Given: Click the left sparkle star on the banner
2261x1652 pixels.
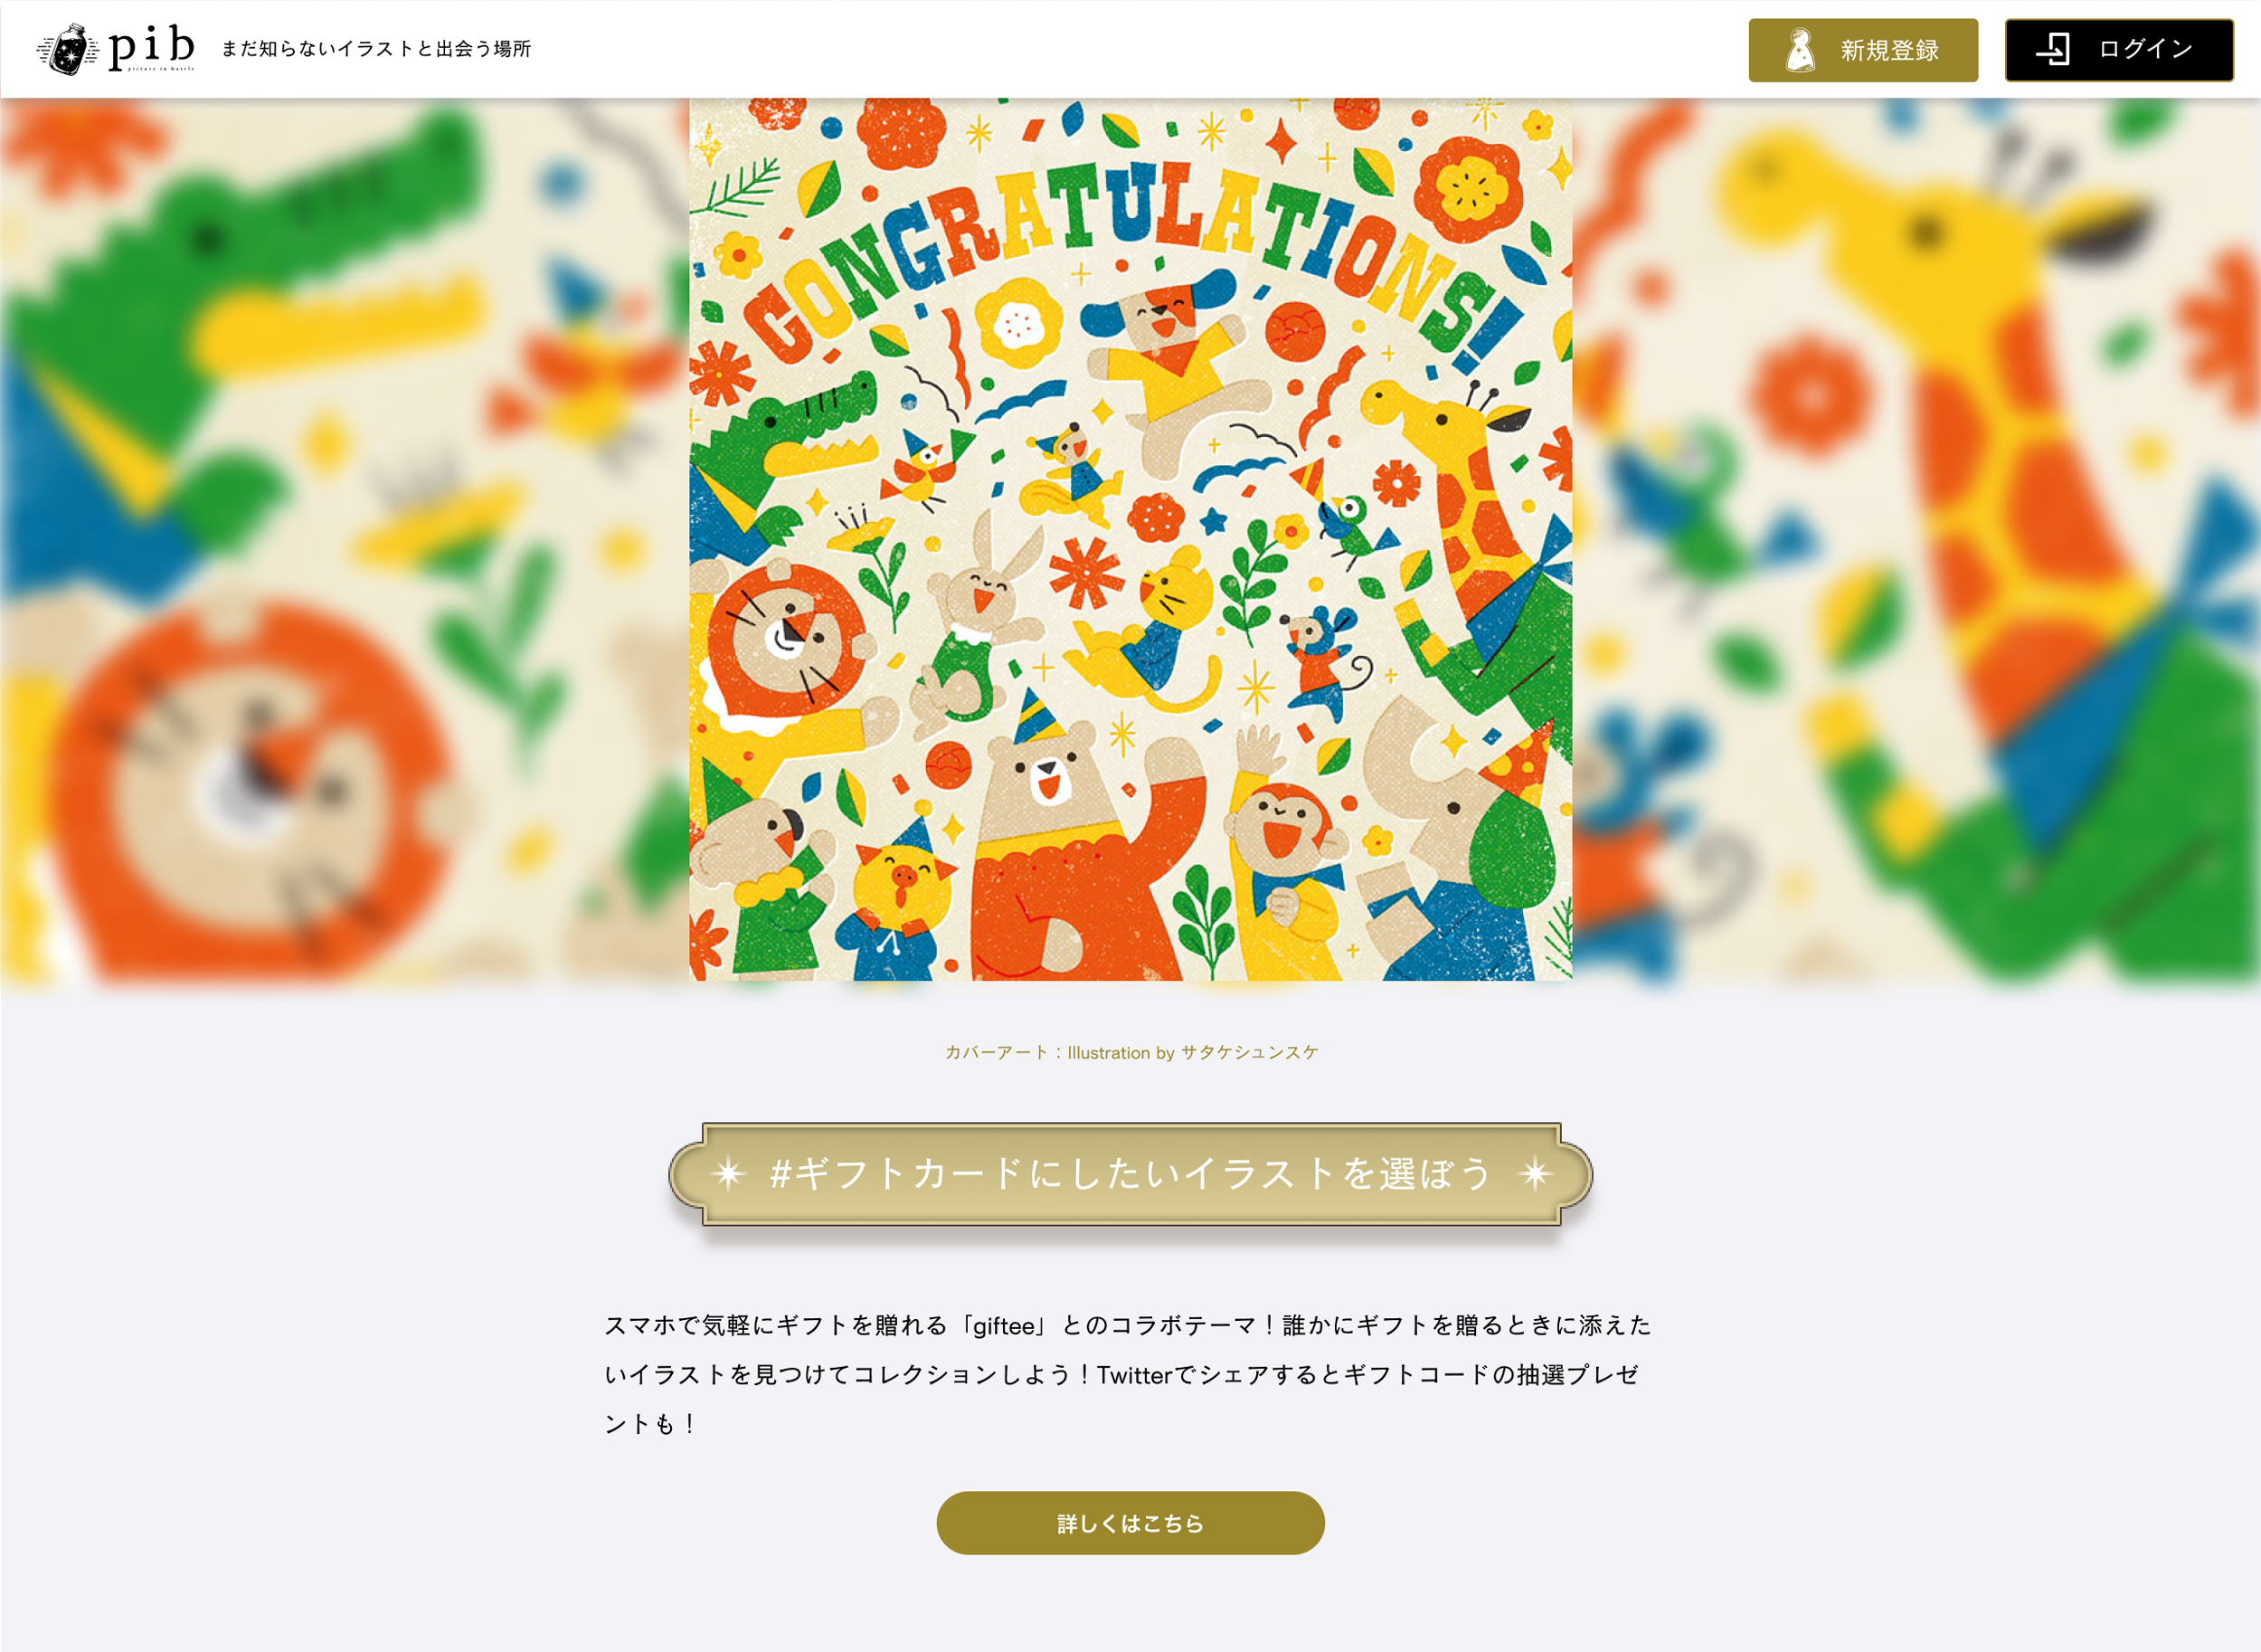Looking at the screenshot, I should 729,1173.
